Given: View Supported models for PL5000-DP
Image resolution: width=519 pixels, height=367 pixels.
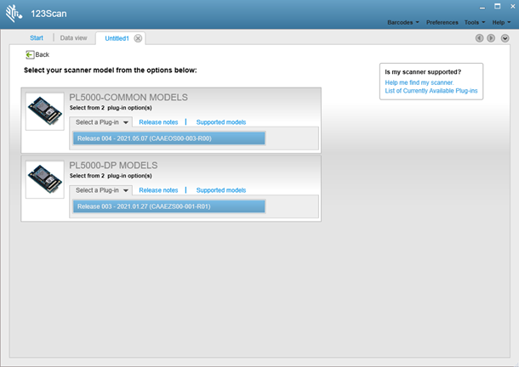Looking at the screenshot, I should (x=221, y=190).
